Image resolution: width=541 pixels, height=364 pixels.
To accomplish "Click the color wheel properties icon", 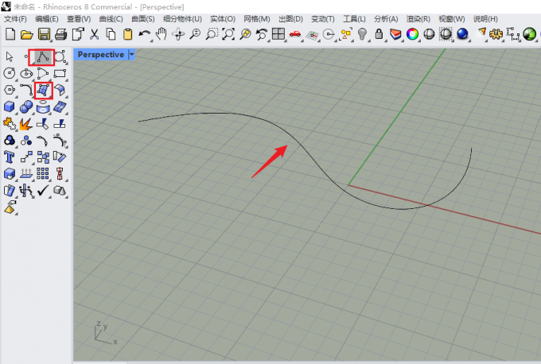I will (412, 34).
